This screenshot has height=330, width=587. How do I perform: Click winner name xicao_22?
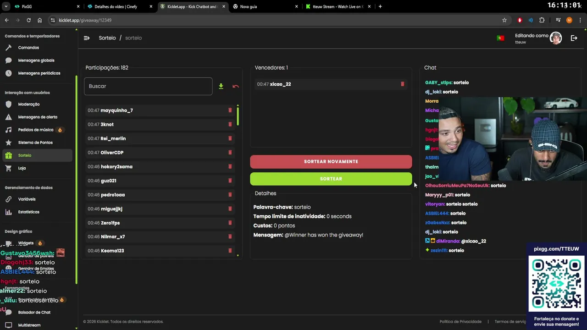(x=280, y=84)
